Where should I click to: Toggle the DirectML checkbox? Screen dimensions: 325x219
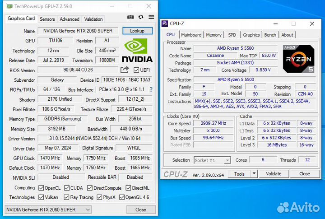pos(128,188)
